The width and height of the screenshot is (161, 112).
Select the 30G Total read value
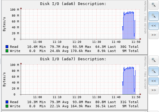click(x=129, y=47)
